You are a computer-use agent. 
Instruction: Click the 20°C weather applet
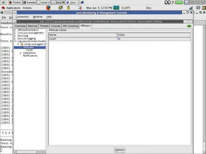tap(126, 8)
